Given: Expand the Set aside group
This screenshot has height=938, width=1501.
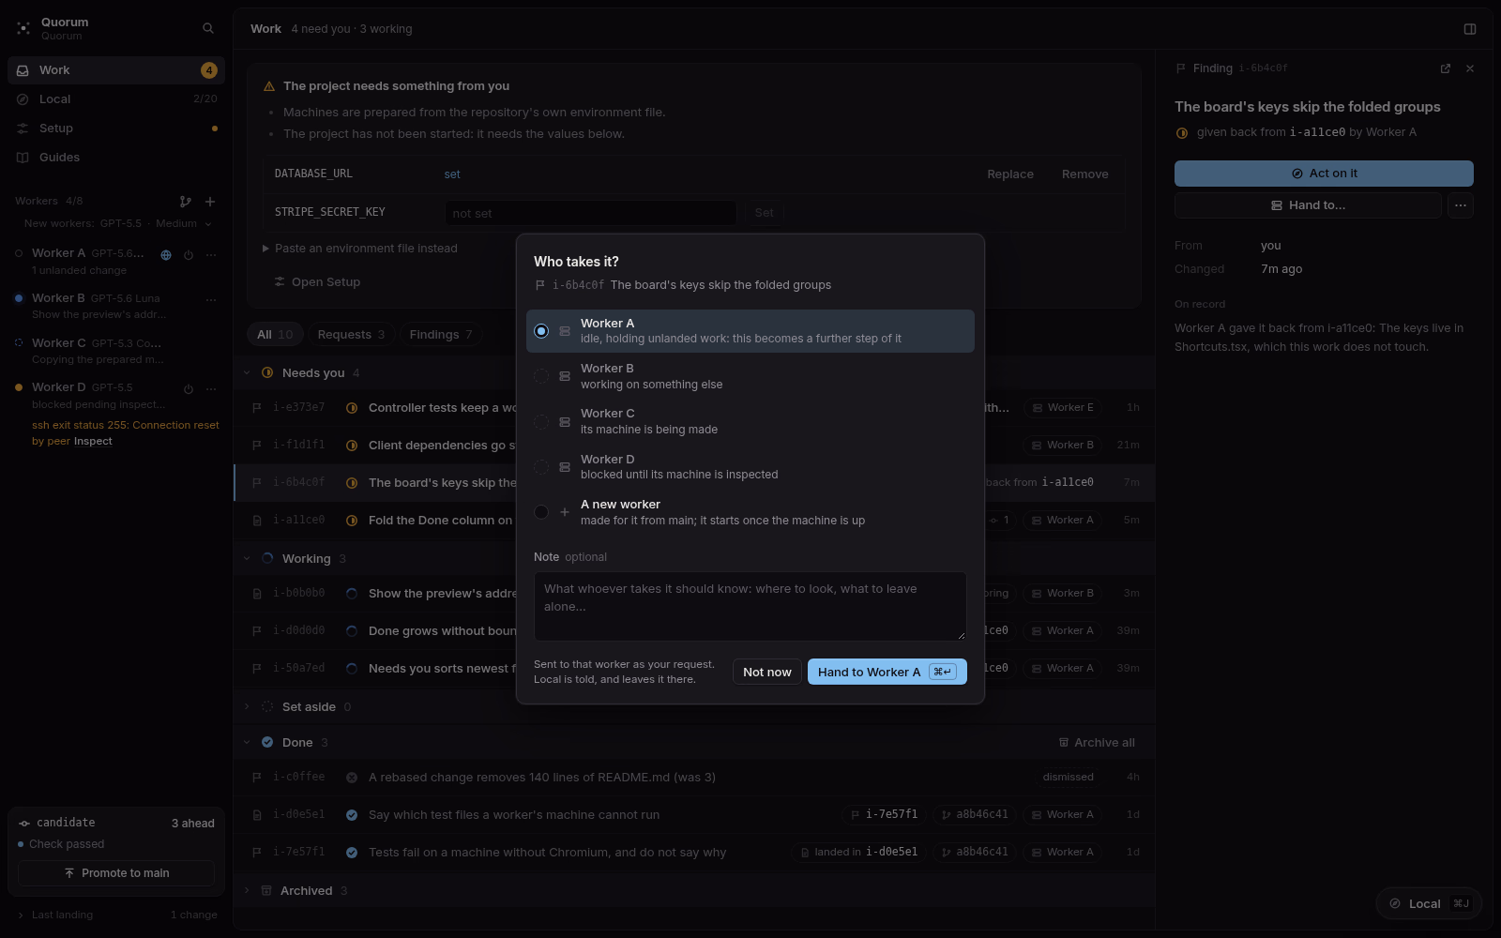Looking at the screenshot, I should click(248, 707).
